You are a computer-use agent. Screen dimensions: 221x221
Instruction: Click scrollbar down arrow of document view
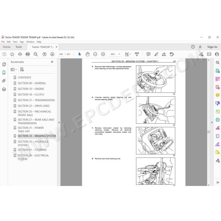pos(209,185)
